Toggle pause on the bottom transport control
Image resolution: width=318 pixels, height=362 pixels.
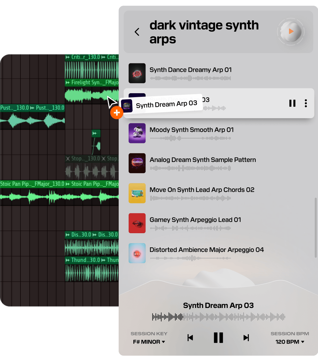click(x=218, y=338)
